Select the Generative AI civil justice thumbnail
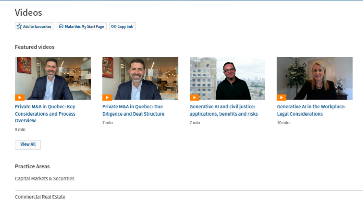Screen dimensions: 363x204 [227, 78]
